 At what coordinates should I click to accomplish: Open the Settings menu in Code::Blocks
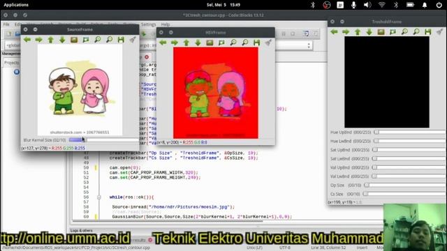tap(149, 24)
